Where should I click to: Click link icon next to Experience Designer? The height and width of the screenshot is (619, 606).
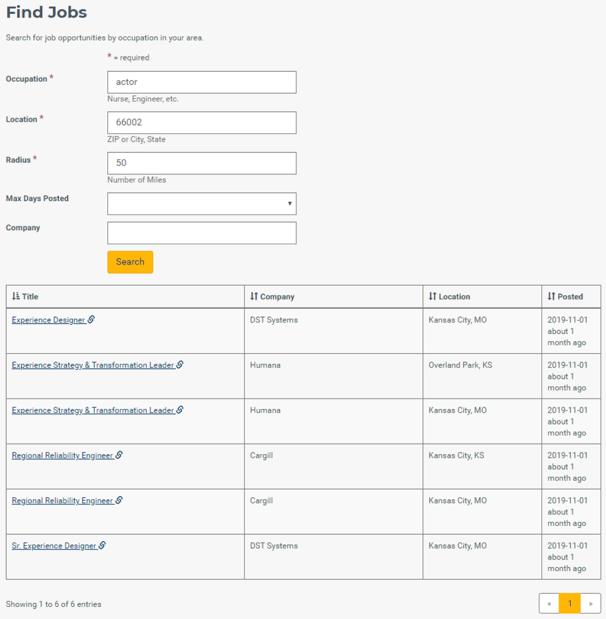click(x=91, y=319)
